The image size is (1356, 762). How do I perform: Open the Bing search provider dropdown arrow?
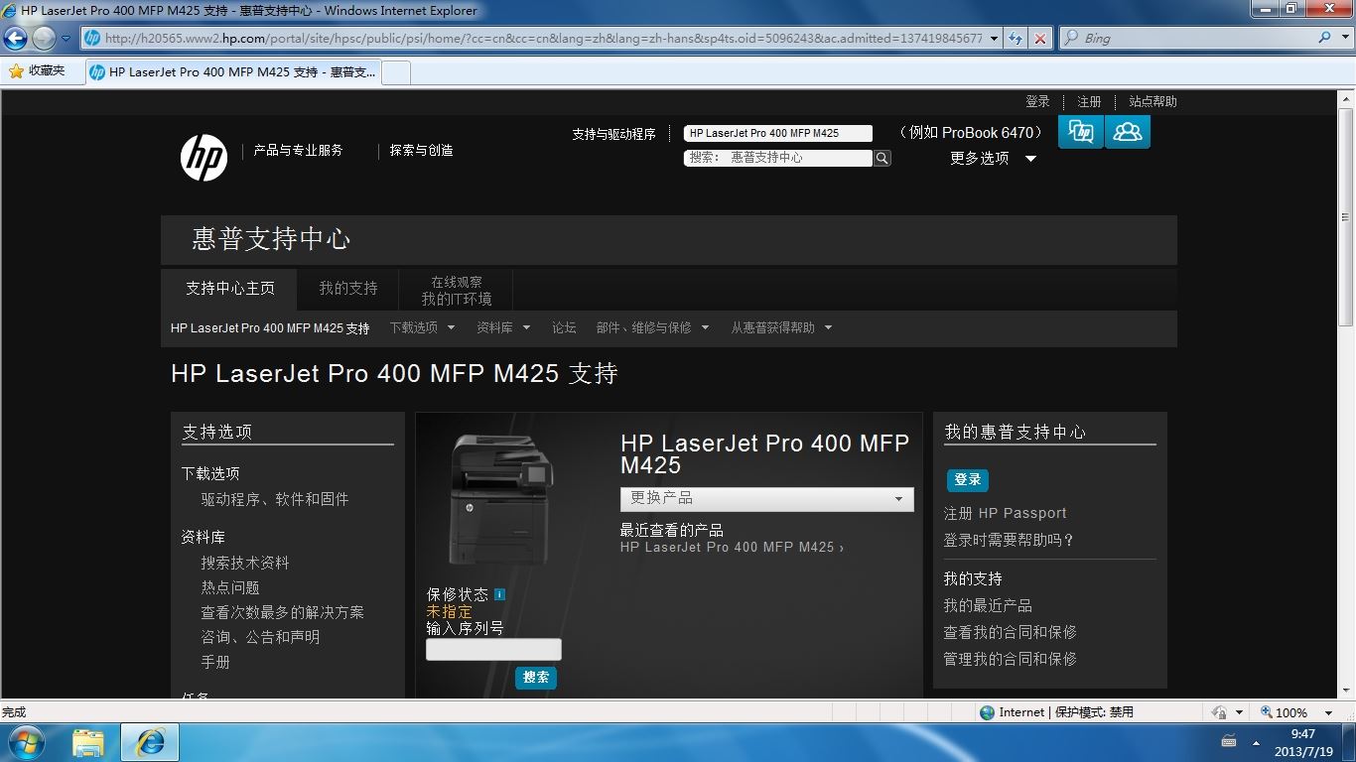click(1344, 38)
